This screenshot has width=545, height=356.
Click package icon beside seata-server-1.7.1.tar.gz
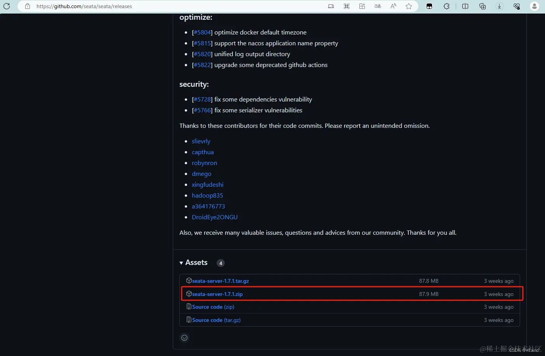tap(189, 280)
